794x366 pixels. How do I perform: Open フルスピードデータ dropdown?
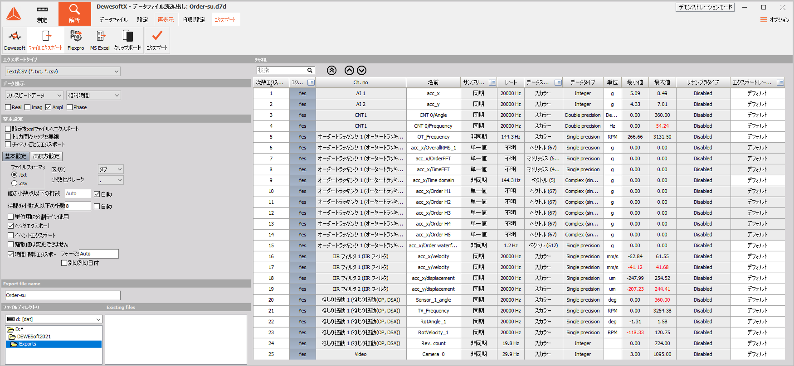click(x=34, y=96)
